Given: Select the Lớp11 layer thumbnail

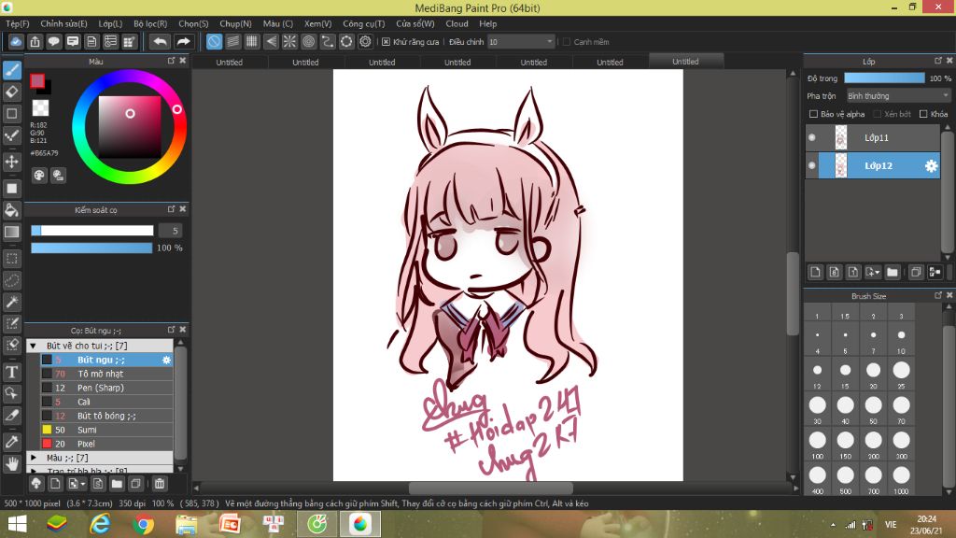Looking at the screenshot, I should (841, 138).
